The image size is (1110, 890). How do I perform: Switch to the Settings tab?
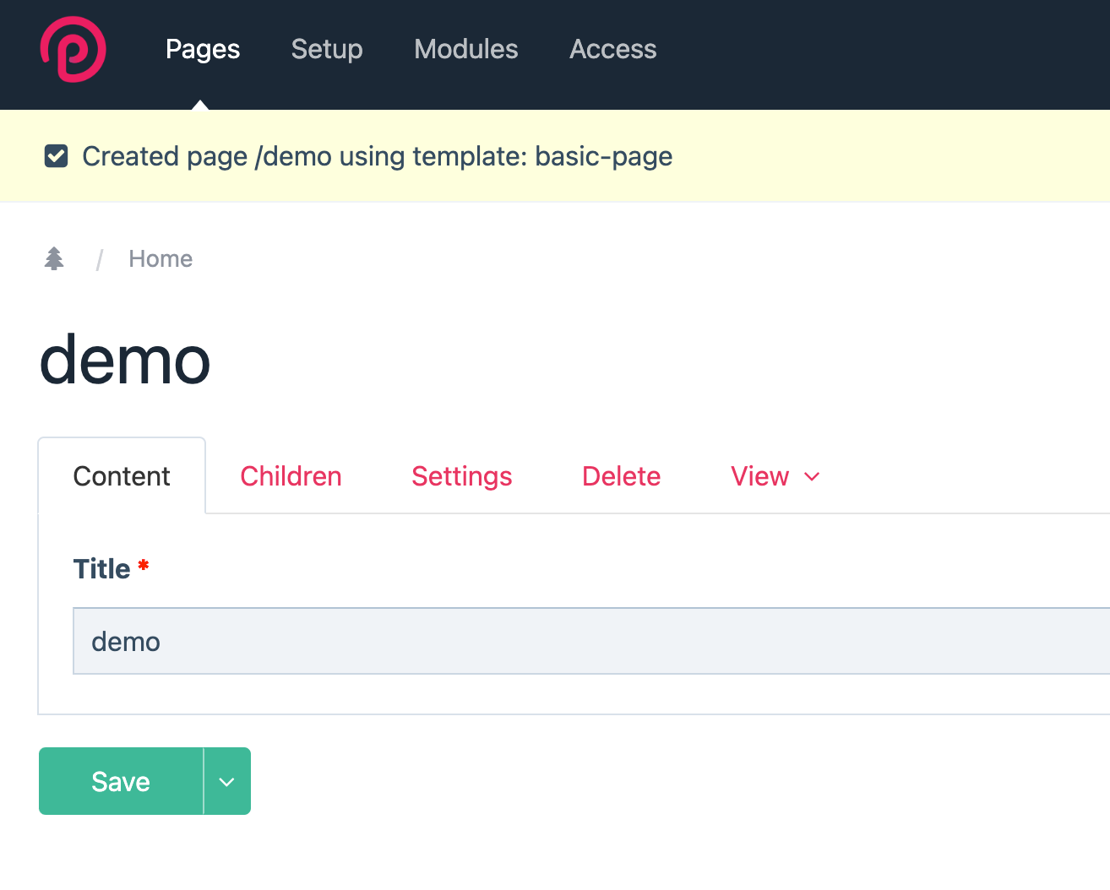tap(461, 475)
